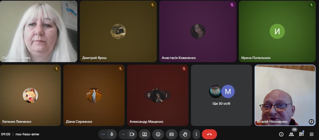Toggle the microphone button
This screenshot has height=140, width=319.
pos(112,134)
